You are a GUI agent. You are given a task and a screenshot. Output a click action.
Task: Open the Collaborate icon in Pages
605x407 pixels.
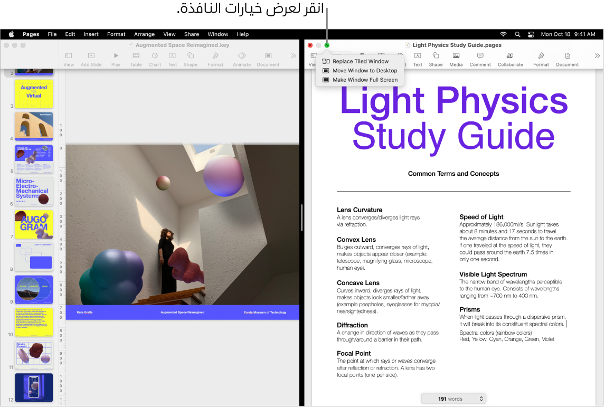coord(510,57)
